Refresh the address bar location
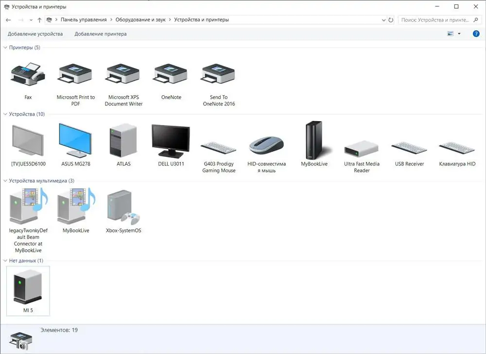 pyautogui.click(x=391, y=20)
